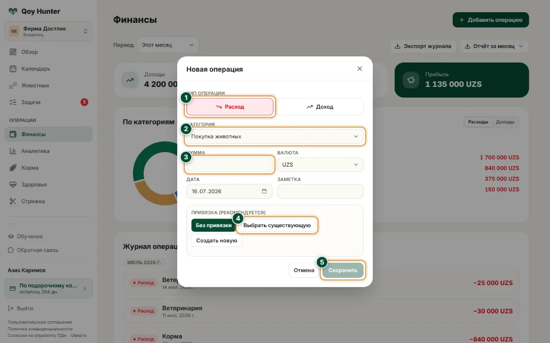Click the plus icon on Добавить операцию
The image size is (550, 343).
[461, 20]
